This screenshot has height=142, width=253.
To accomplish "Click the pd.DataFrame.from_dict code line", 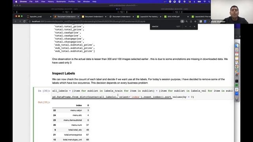I will click(123, 97).
